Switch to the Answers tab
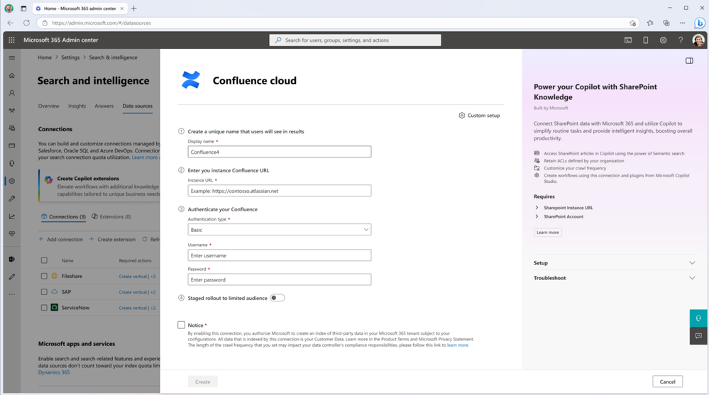This screenshot has width=709, height=395. (104, 106)
